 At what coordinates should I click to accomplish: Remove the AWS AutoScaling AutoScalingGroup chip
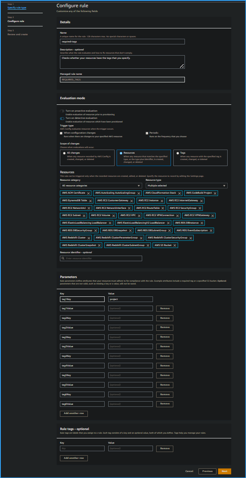click(x=139, y=193)
